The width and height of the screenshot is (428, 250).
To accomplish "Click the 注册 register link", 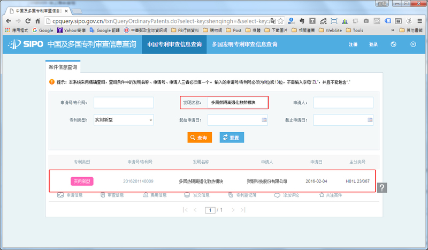I will (x=353, y=44).
